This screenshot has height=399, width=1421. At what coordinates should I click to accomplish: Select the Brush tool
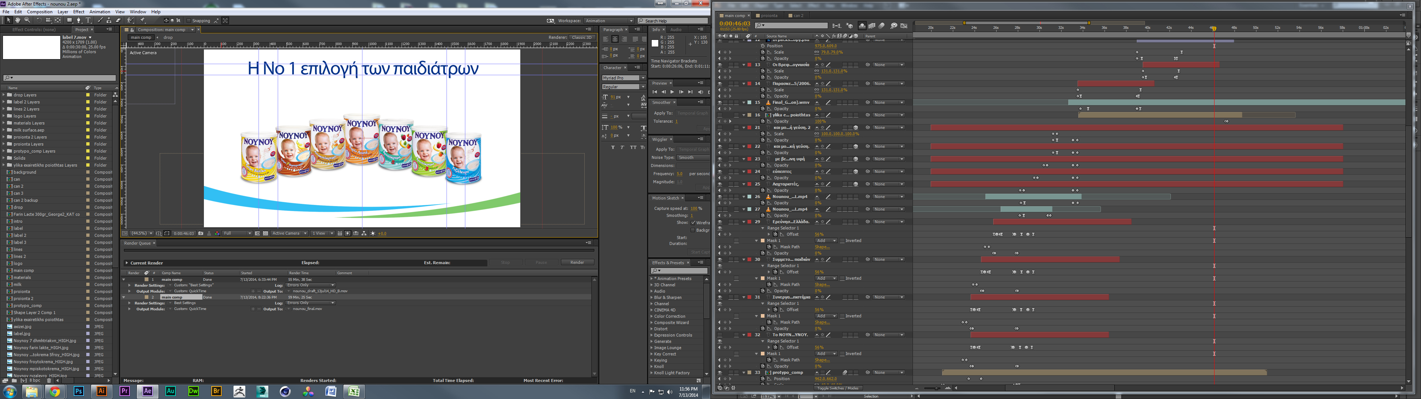tap(100, 20)
